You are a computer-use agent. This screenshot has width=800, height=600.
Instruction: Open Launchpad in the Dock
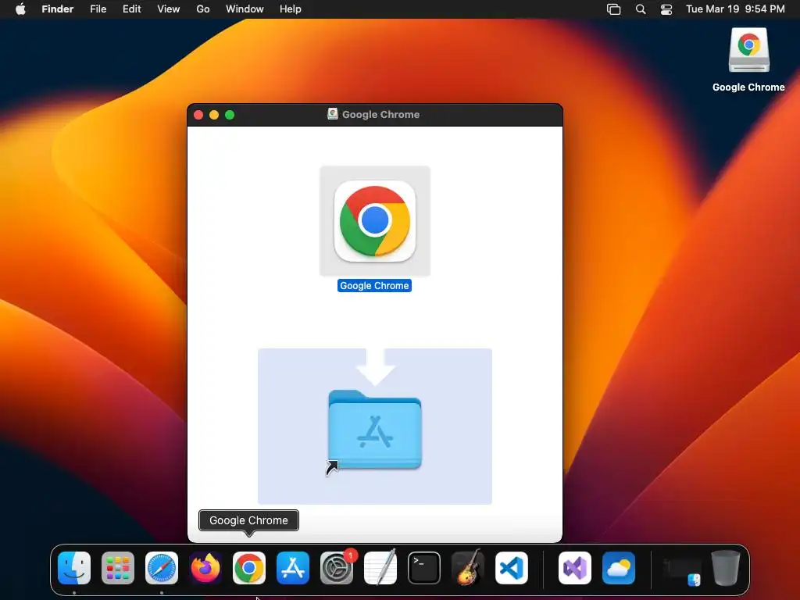click(118, 568)
